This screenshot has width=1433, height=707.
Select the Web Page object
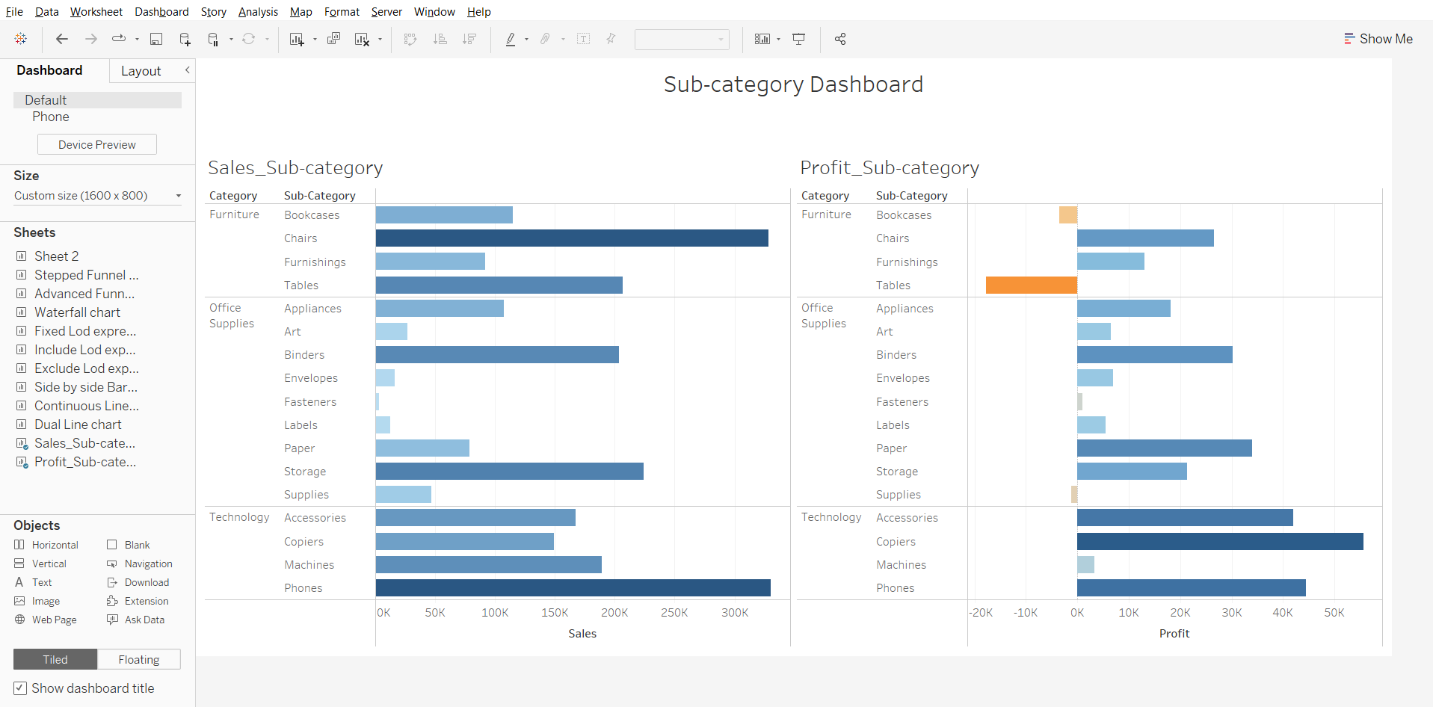click(46, 620)
